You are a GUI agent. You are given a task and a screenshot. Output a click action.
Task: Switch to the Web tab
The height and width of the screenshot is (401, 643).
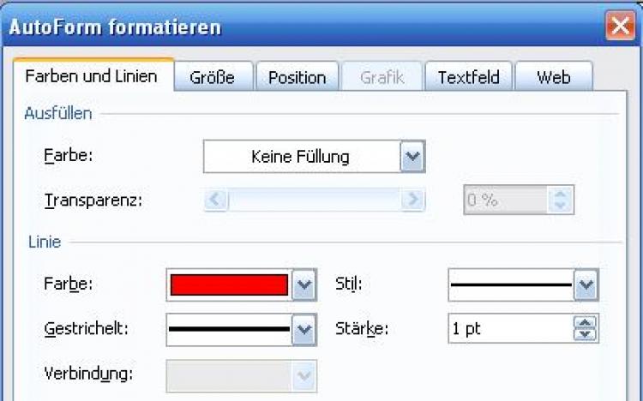point(553,77)
